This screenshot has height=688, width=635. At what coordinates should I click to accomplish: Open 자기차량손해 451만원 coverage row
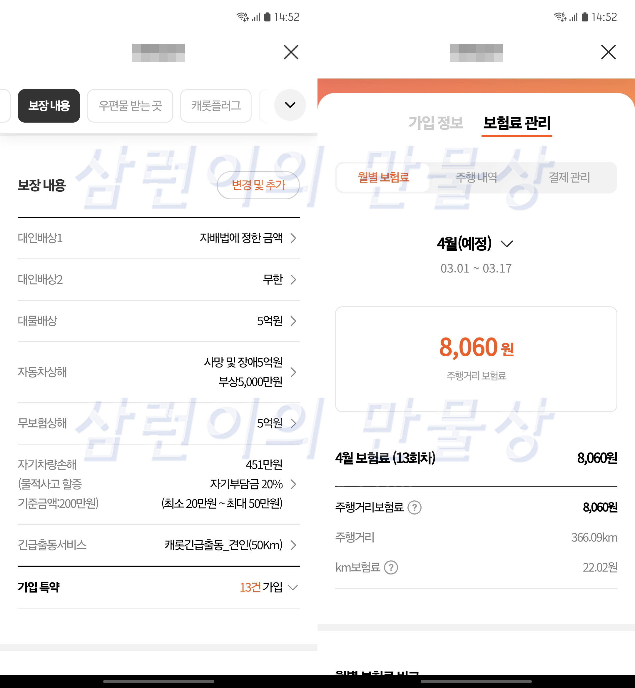[293, 484]
